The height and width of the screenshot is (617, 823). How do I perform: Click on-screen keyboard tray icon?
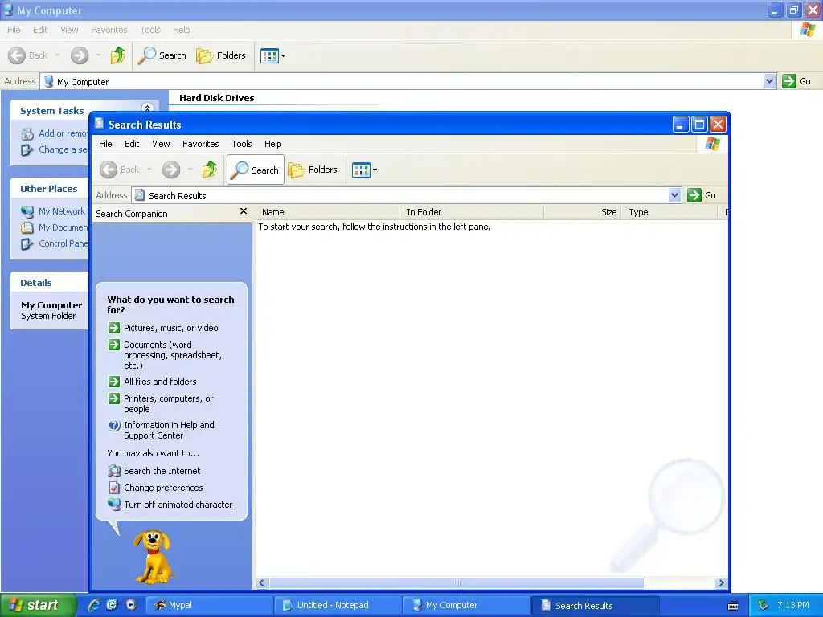coord(733,606)
